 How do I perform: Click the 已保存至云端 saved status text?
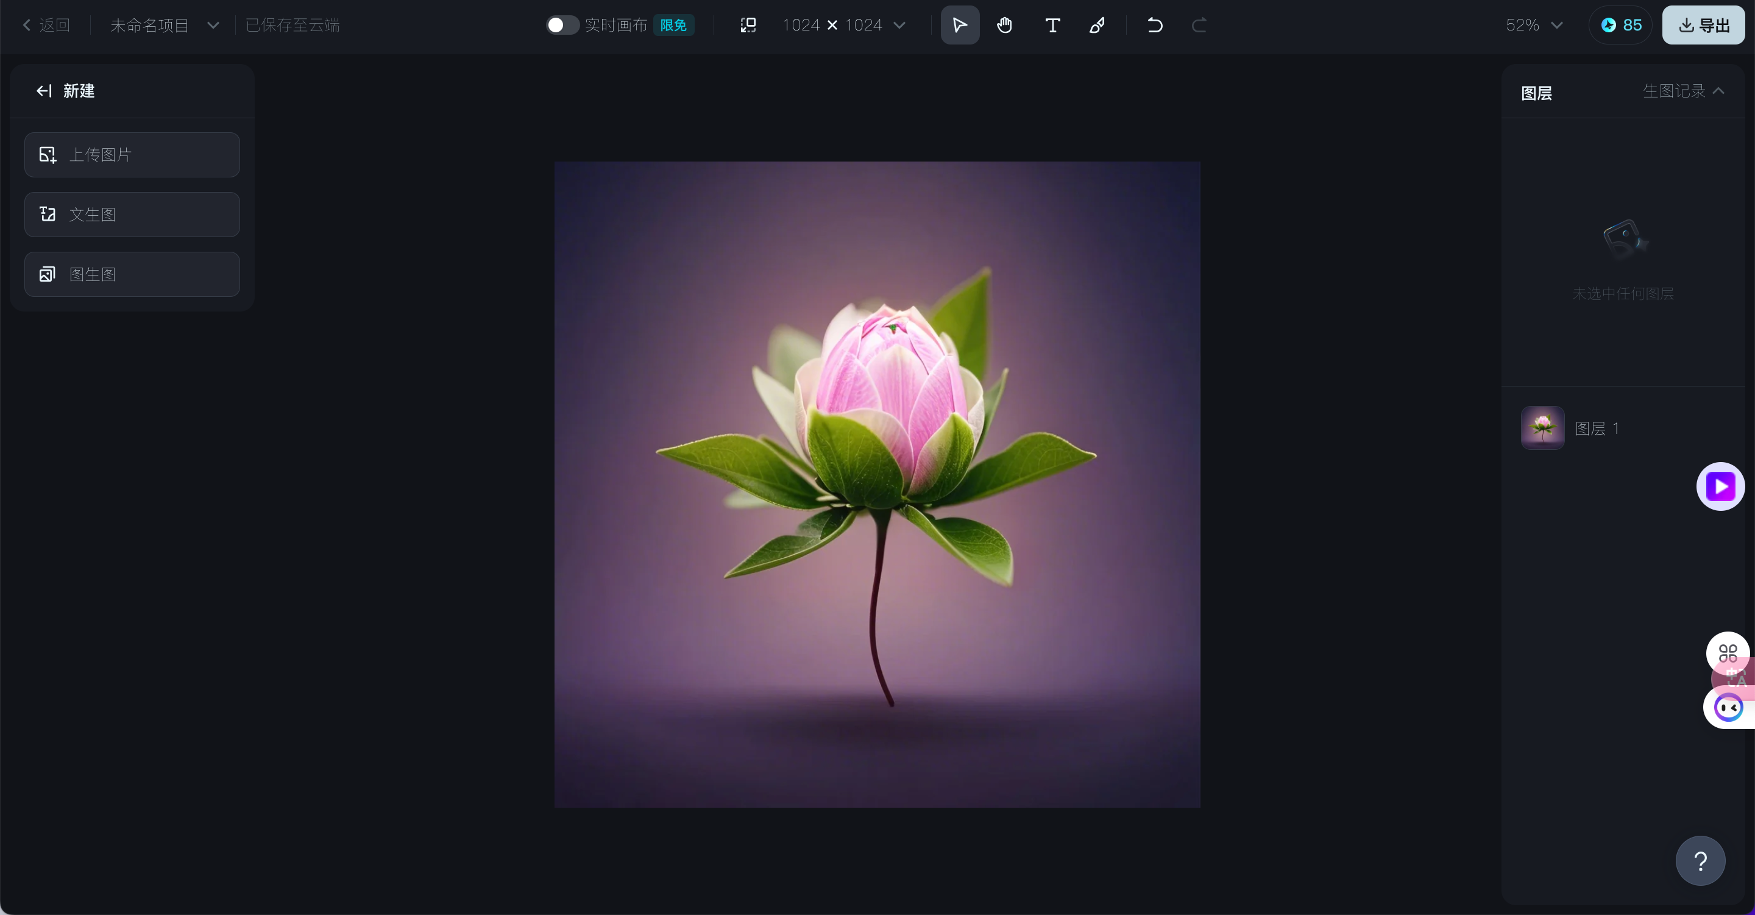(293, 25)
